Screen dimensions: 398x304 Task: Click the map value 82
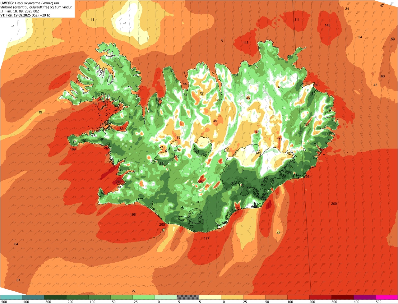click(103, 193)
